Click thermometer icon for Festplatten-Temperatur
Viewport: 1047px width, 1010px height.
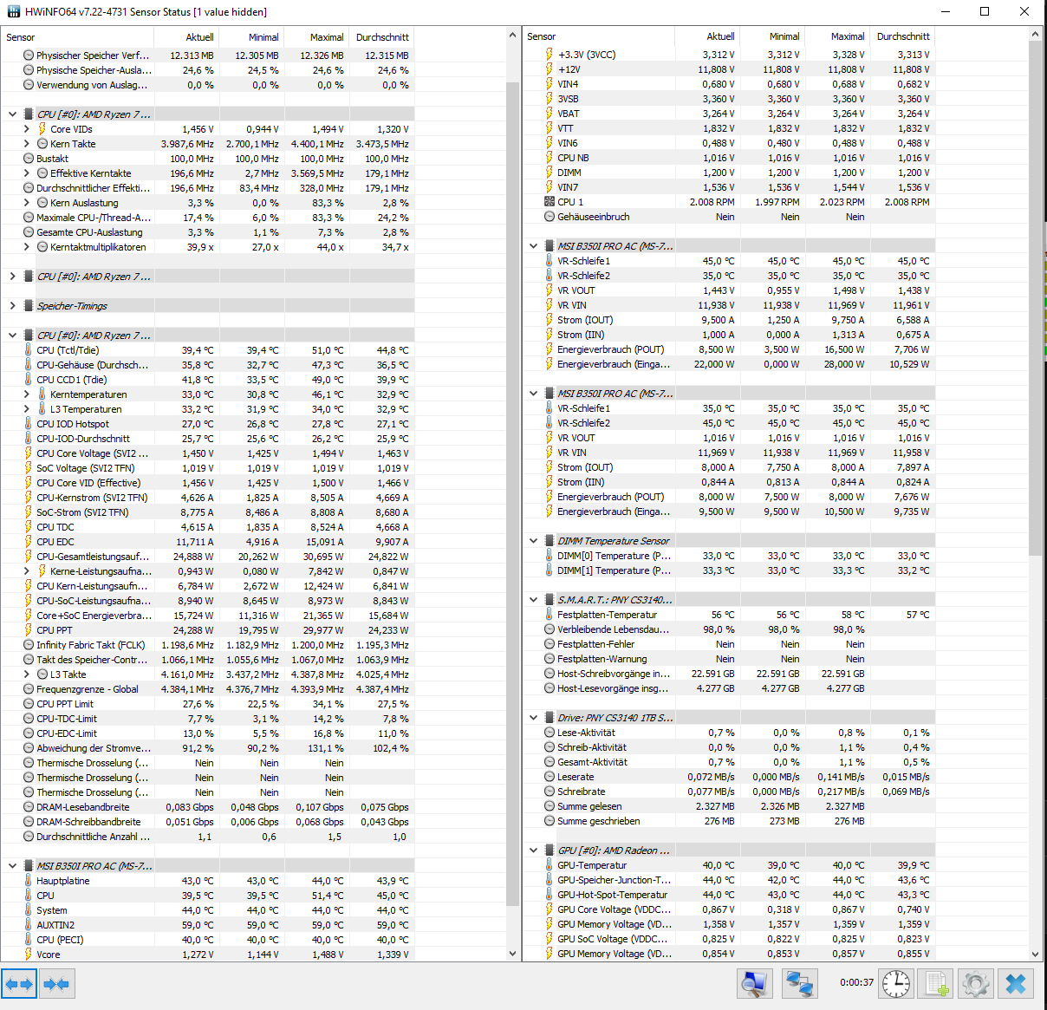(x=549, y=615)
